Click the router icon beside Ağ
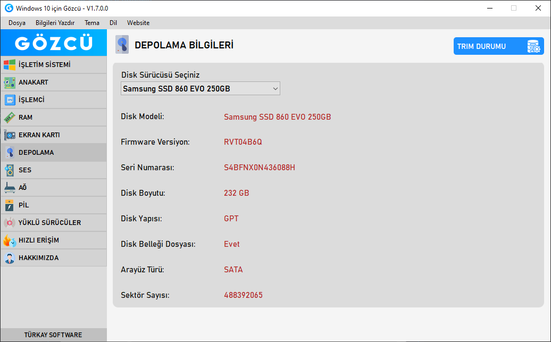This screenshot has height=342, width=551. click(10, 188)
